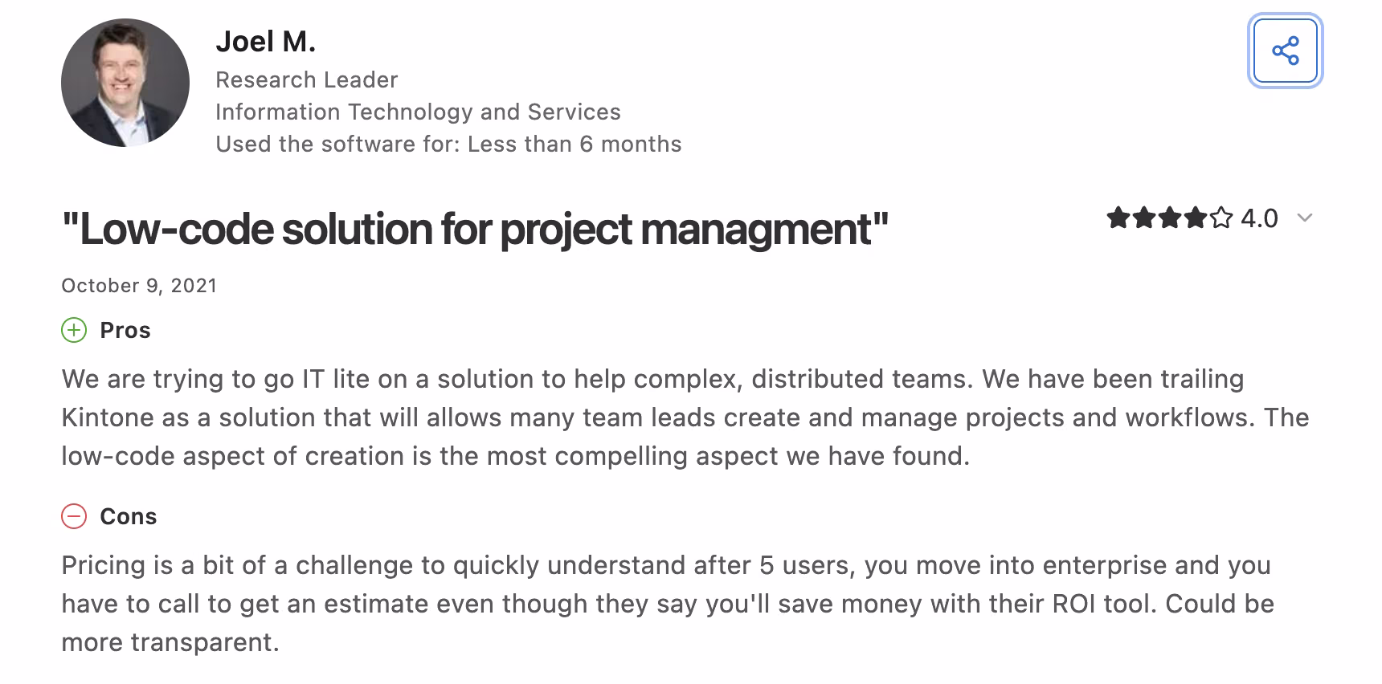
Task: Open the "Low-code solution for project managment" title
Action: click(475, 229)
